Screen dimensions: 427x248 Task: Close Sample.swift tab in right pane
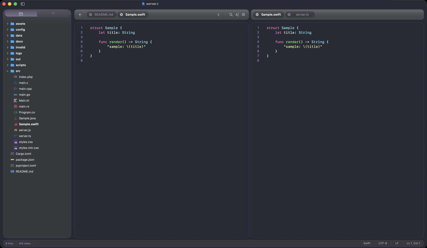pyautogui.click(x=257, y=15)
